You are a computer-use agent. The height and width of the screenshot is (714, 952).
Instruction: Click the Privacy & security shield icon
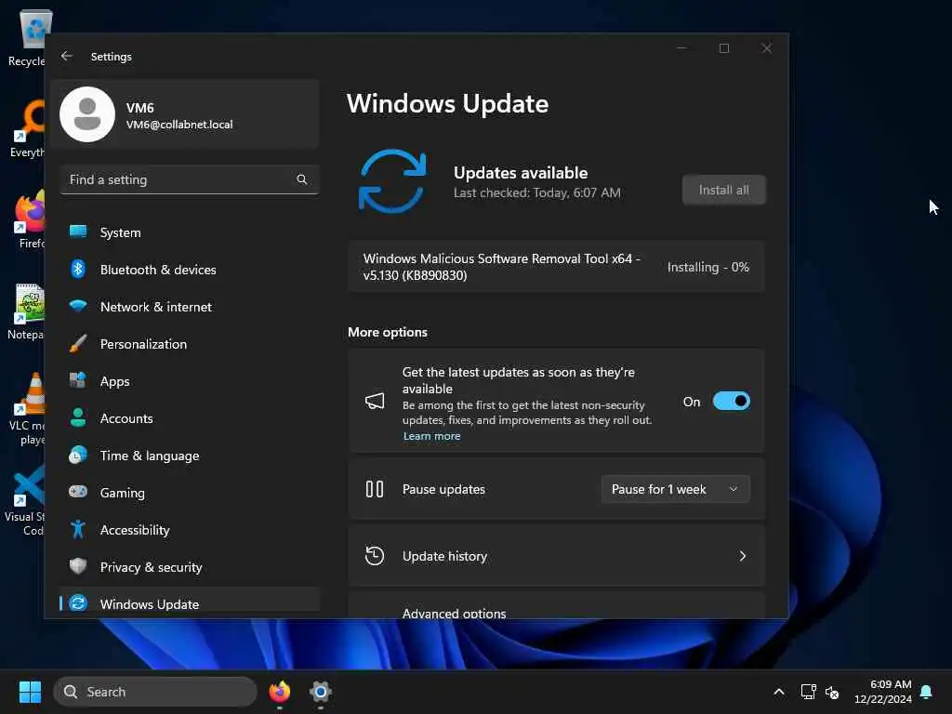point(78,566)
